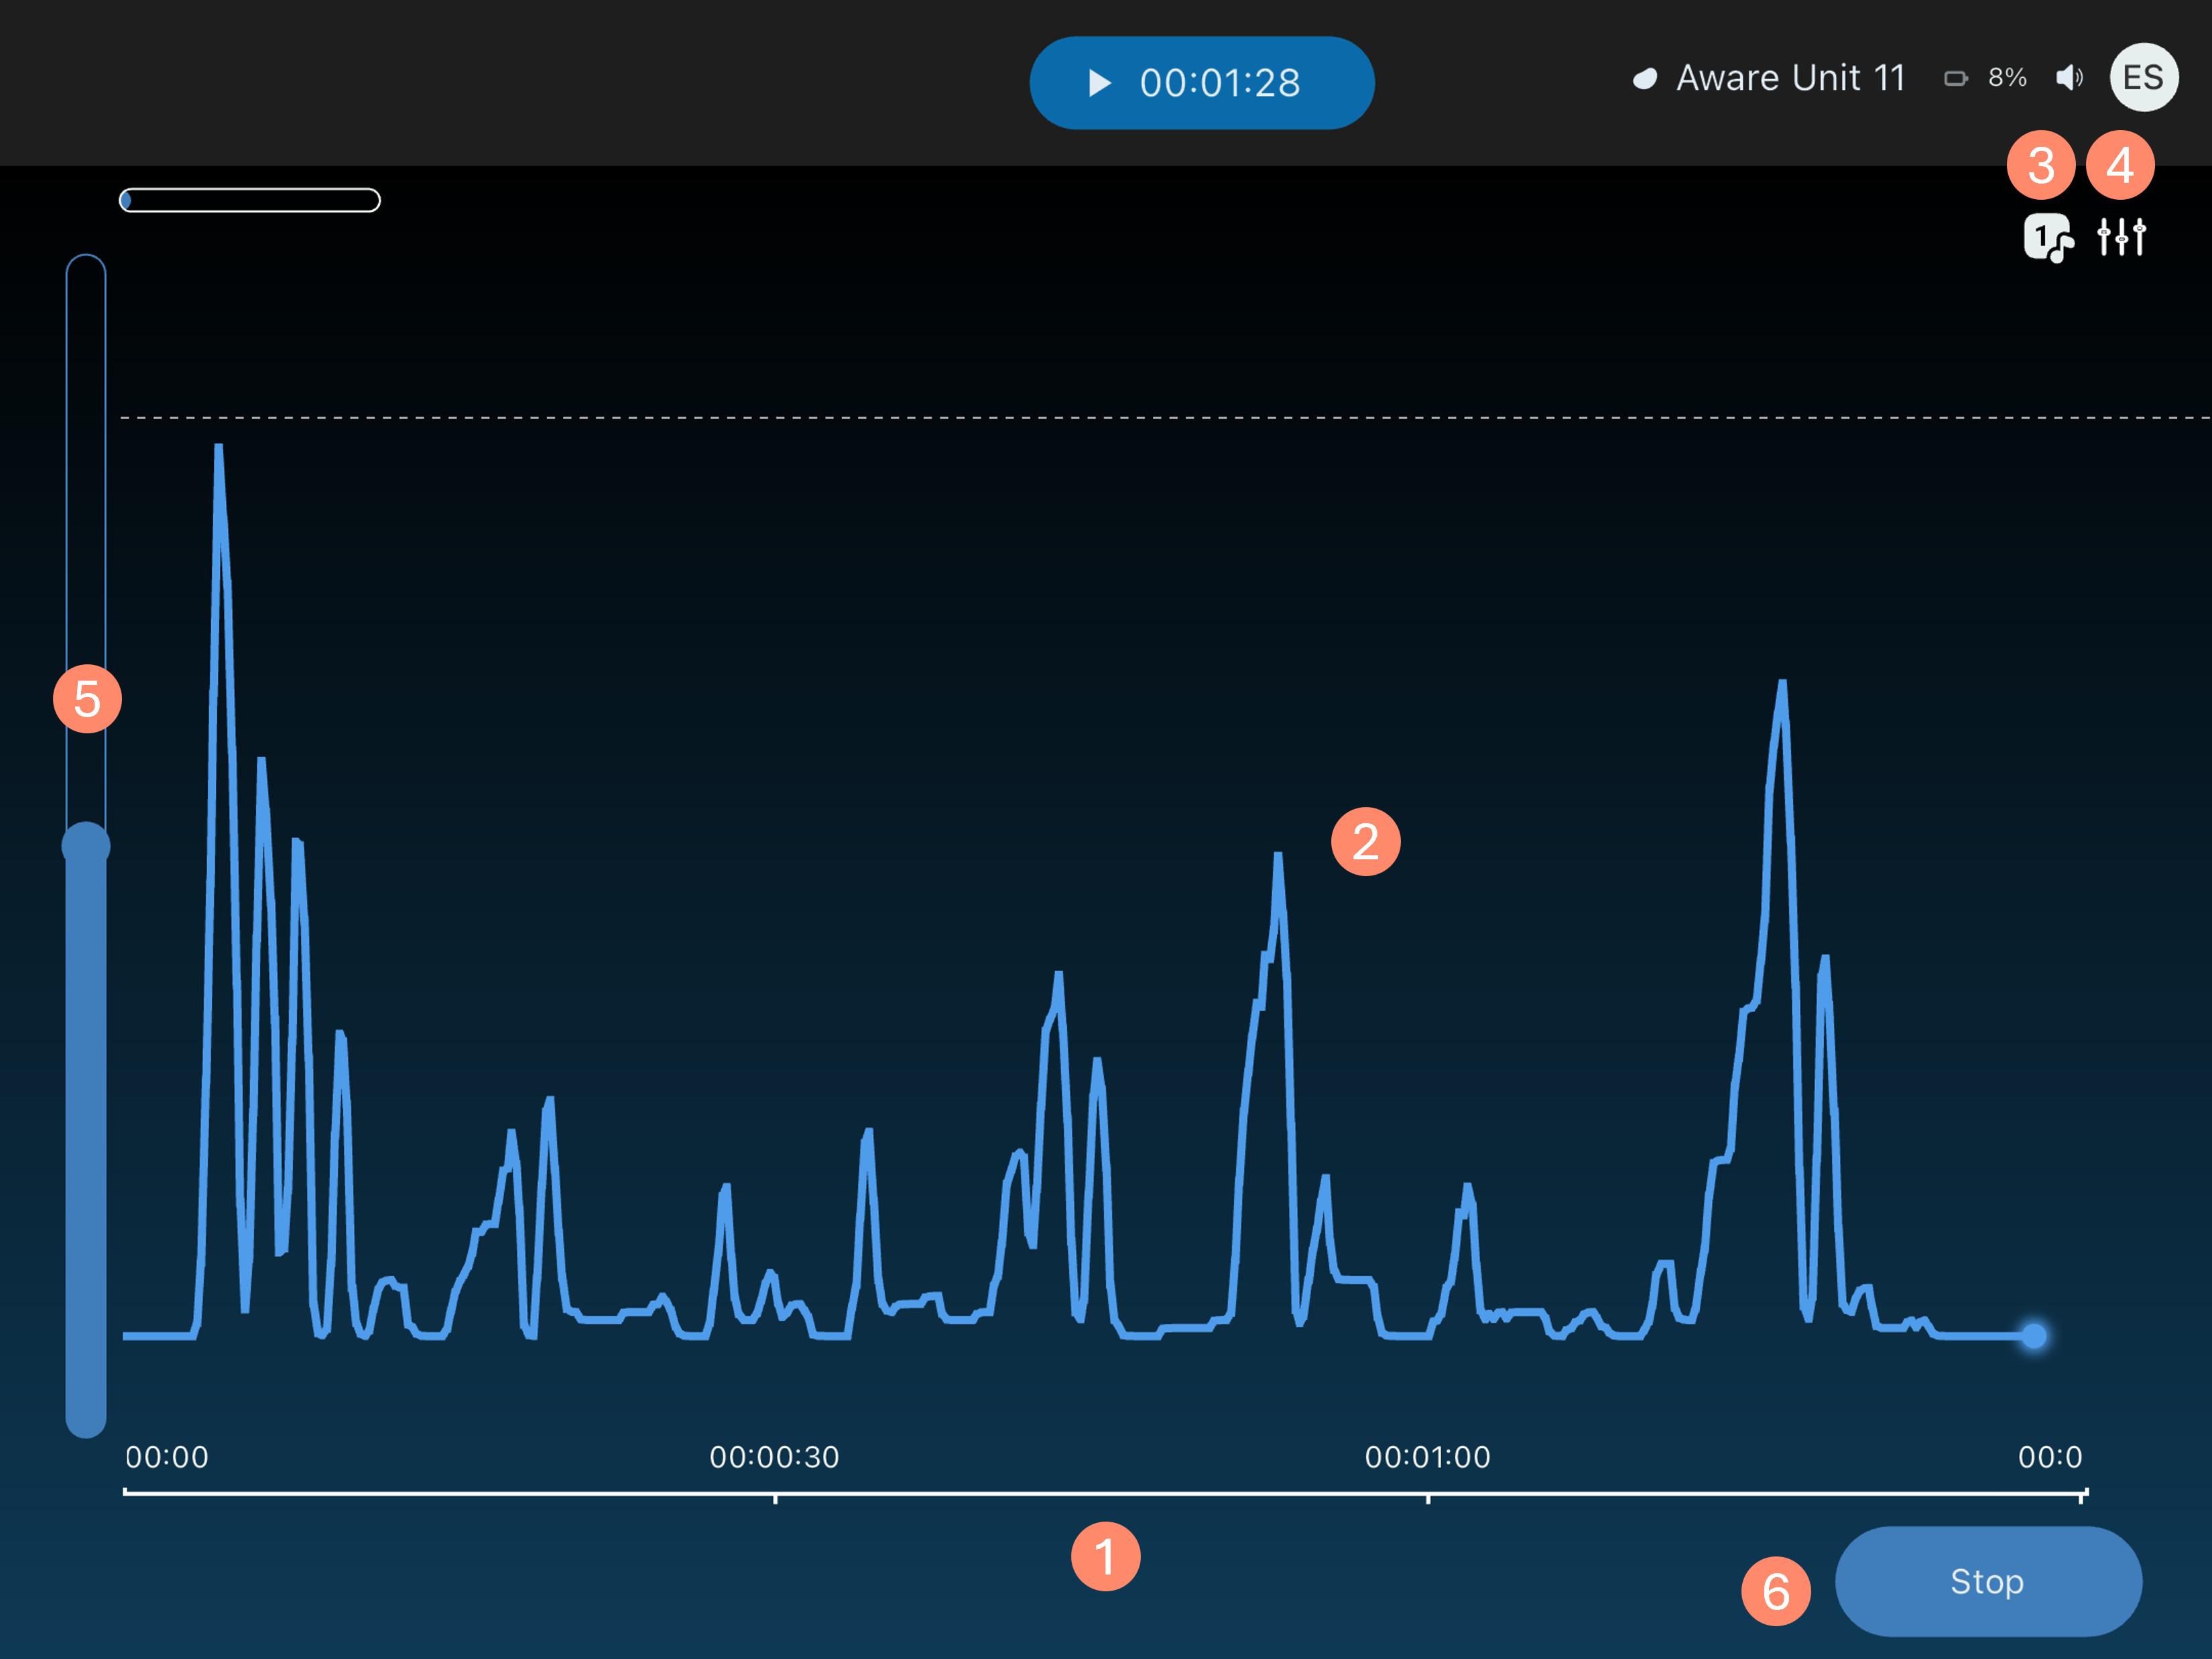Open the ES user profile avatar
This screenshot has width=2212, height=1659.
[2144, 77]
